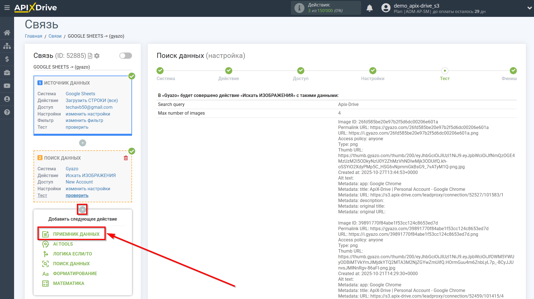534x299 pixels.
Task: Open the connections sitemap icon in sidebar
Action: pos(7,46)
